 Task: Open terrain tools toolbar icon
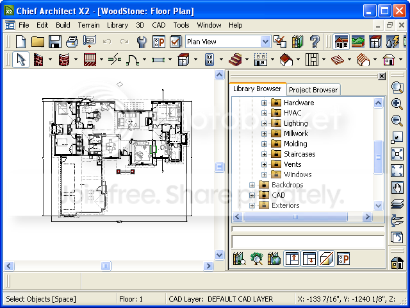(358, 42)
